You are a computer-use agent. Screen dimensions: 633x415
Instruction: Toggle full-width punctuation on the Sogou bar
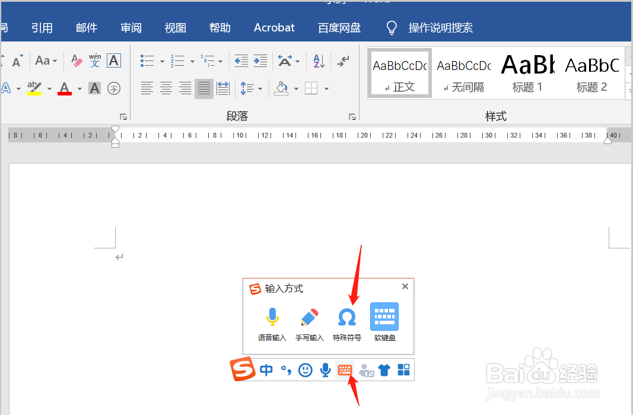point(285,370)
